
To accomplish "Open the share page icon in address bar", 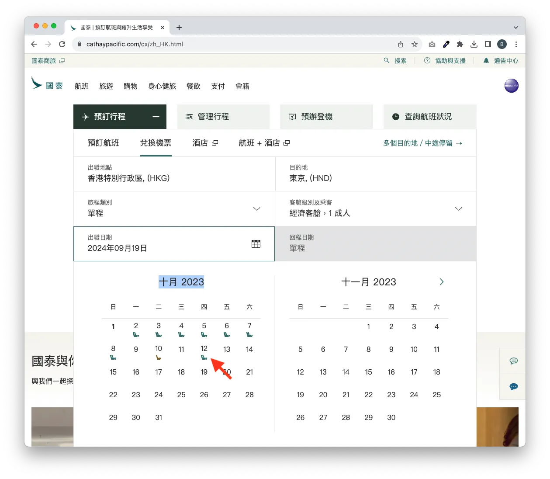I will pos(401,44).
